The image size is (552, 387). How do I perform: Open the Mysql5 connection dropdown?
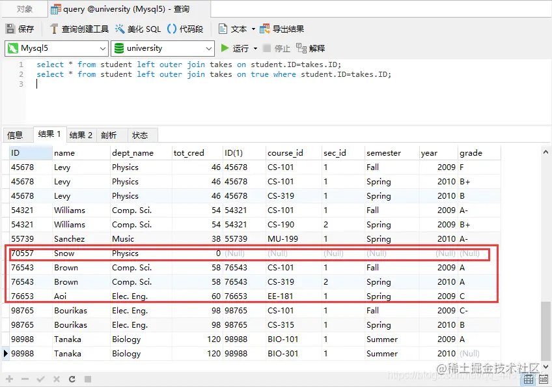[x=57, y=48]
